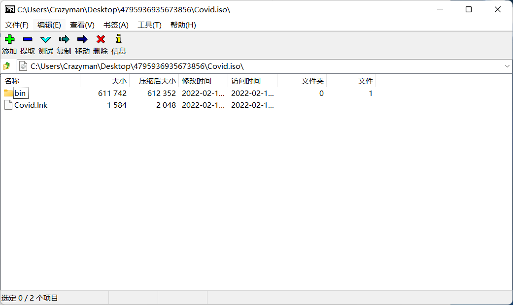Click the 7z app icon in title bar
Viewport: 513px width, 305px height.
point(10,9)
